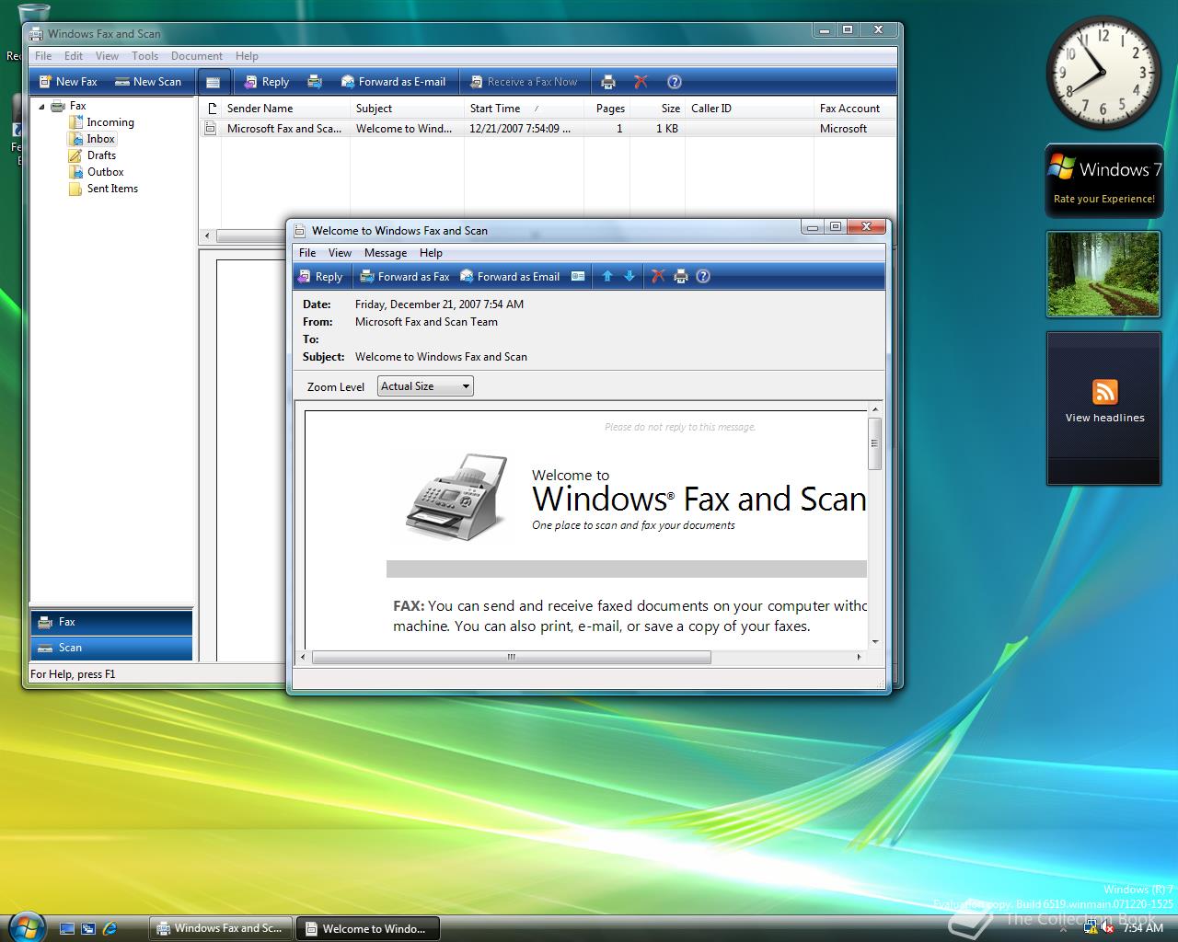This screenshot has width=1178, height=942.
Task: Click the clock gadget on sidebar
Action: (x=1103, y=73)
